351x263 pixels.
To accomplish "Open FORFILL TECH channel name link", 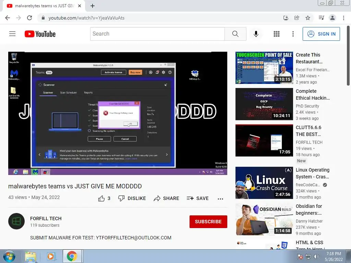I will 46,218.
